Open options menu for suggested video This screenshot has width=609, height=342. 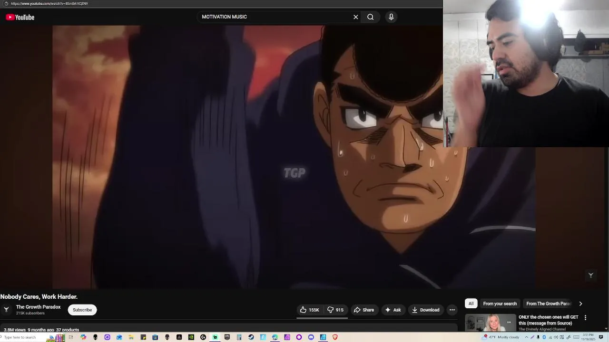click(x=585, y=317)
